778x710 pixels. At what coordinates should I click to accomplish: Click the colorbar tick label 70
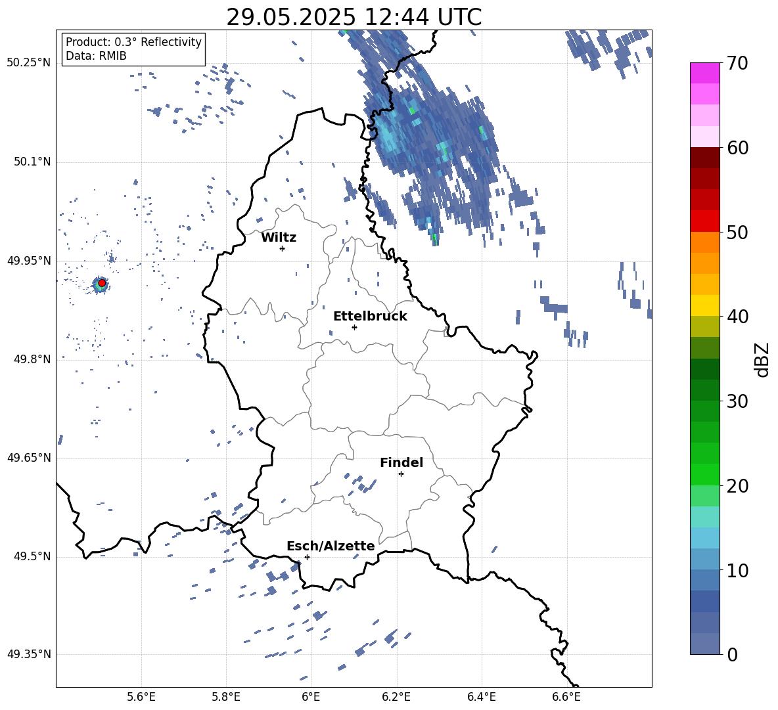(737, 64)
